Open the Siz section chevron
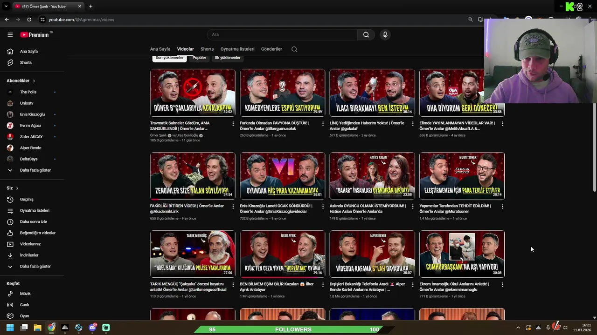Viewport: 597px width, 335px height. click(x=17, y=188)
